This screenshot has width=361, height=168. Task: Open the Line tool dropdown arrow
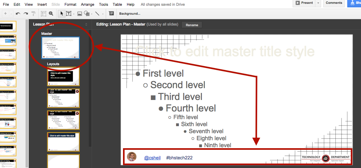[103, 14]
